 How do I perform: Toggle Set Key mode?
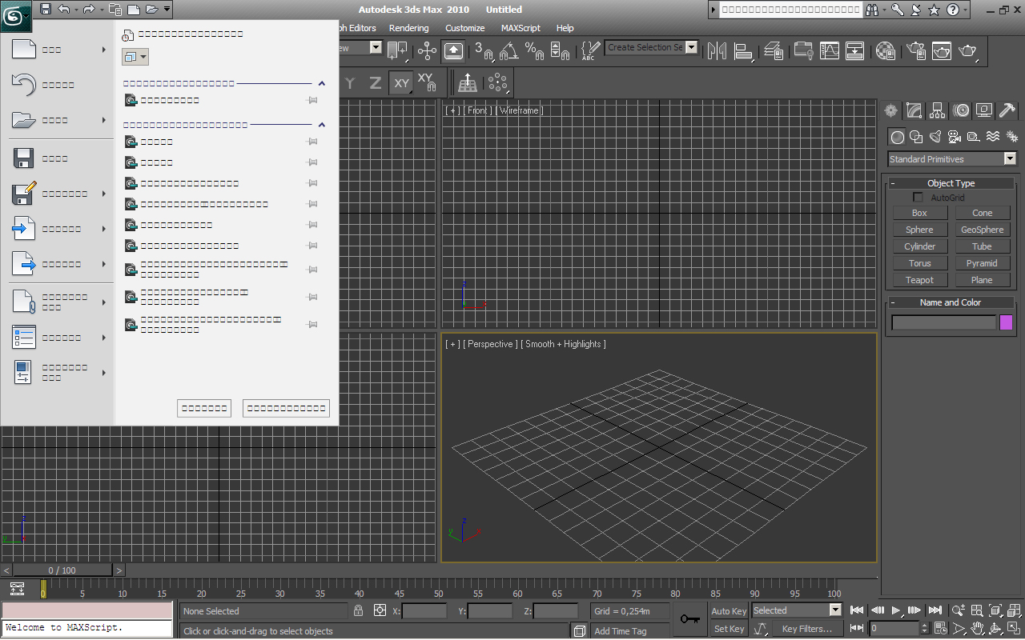(729, 629)
